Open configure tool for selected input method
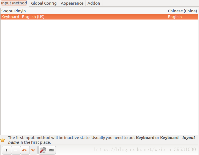199x155 pixels. click(x=43, y=150)
